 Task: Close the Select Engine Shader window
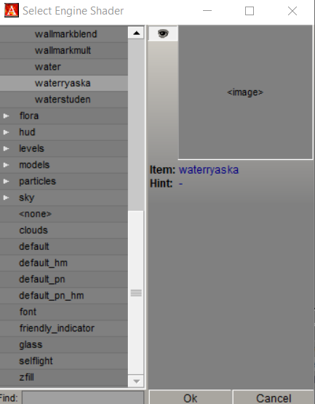[292, 11]
